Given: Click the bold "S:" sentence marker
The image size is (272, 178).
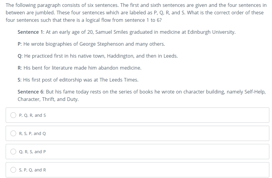Looking at the screenshot, I should point(20,80).
